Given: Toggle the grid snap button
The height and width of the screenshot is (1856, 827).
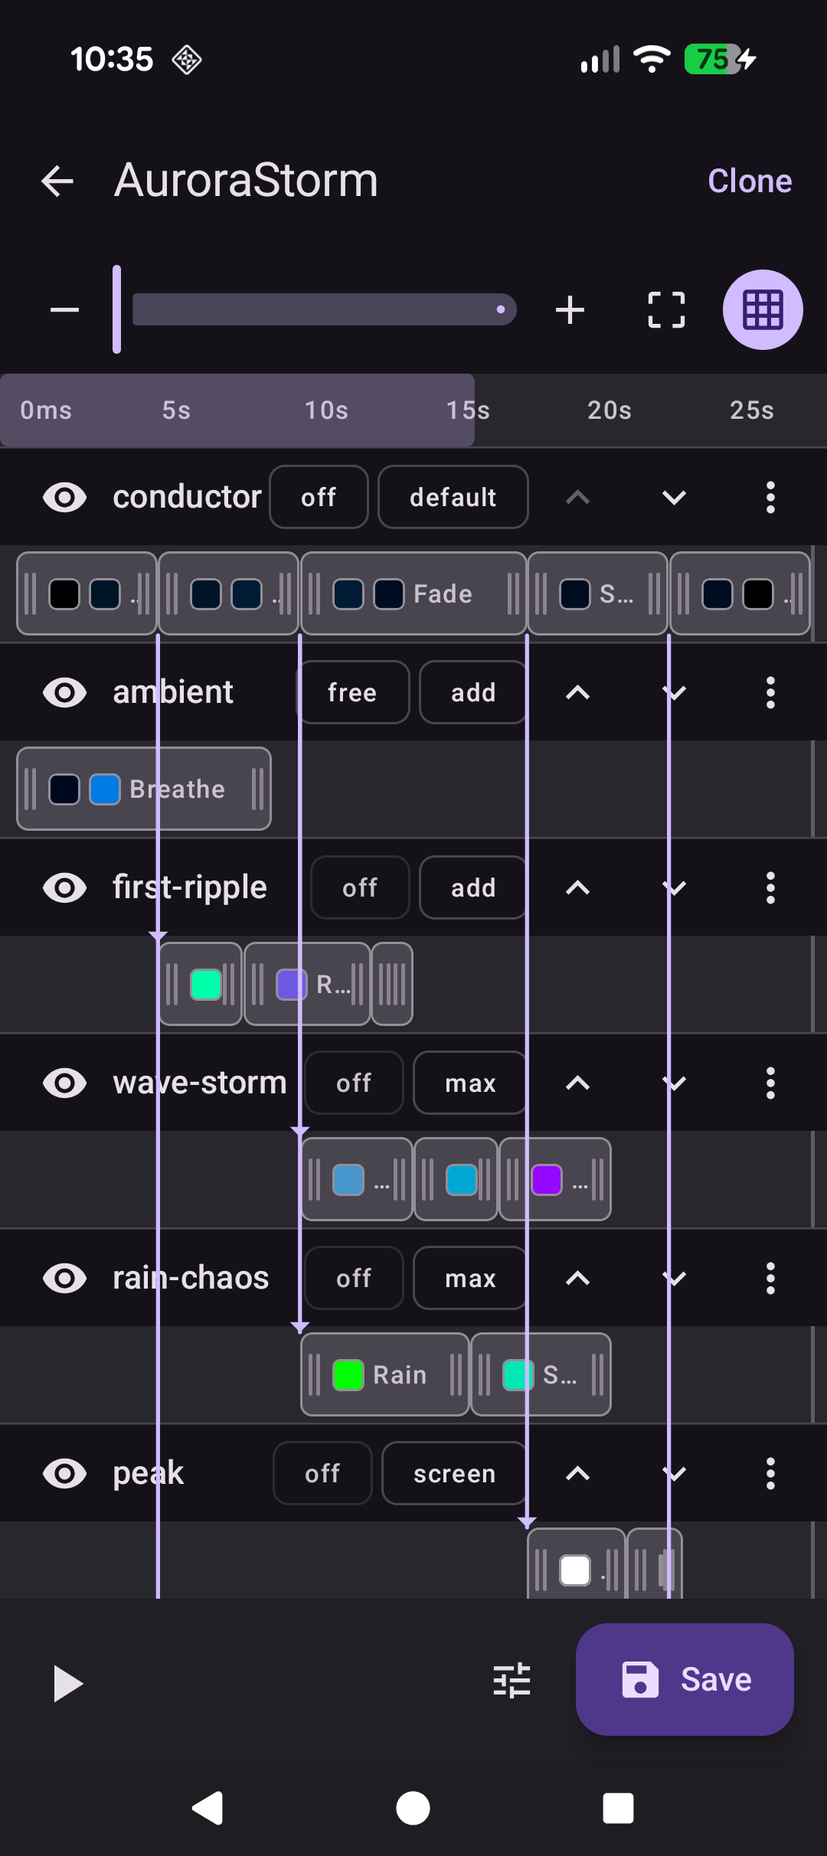Looking at the screenshot, I should coord(763,310).
